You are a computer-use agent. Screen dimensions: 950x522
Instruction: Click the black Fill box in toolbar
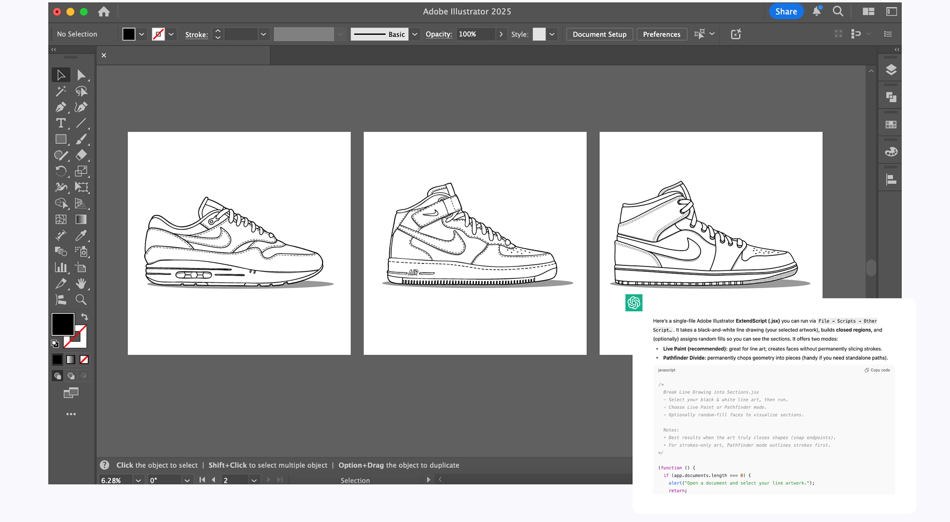coord(63,324)
